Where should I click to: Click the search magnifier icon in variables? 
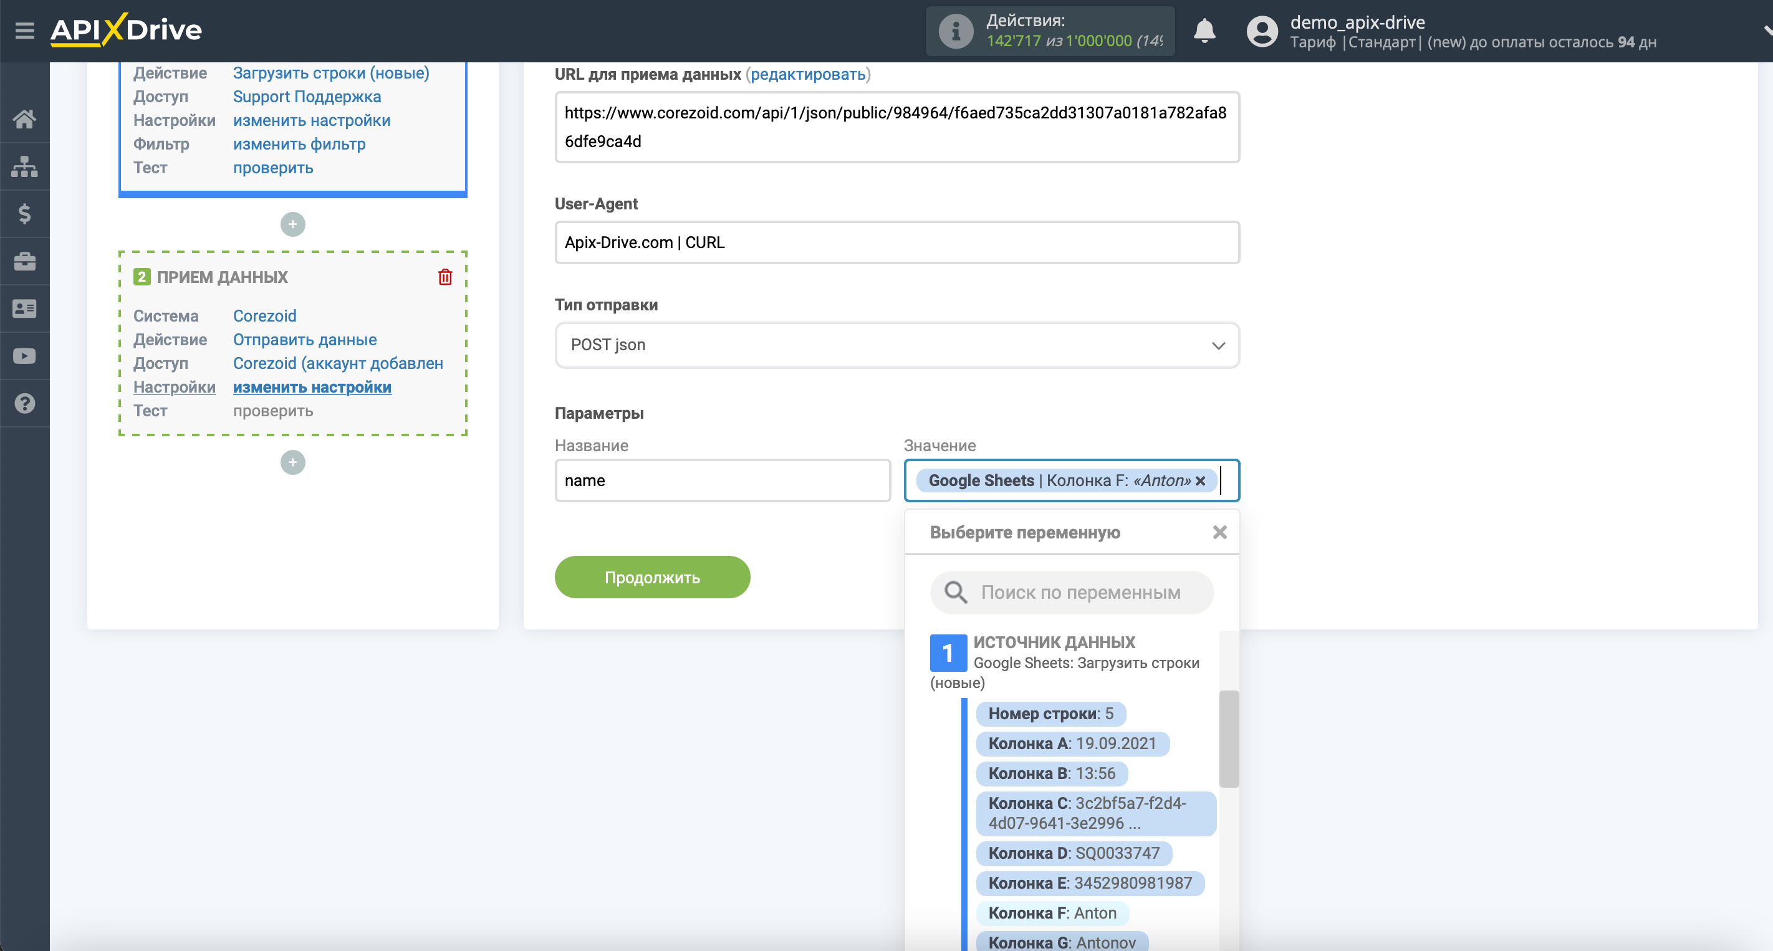tap(955, 593)
